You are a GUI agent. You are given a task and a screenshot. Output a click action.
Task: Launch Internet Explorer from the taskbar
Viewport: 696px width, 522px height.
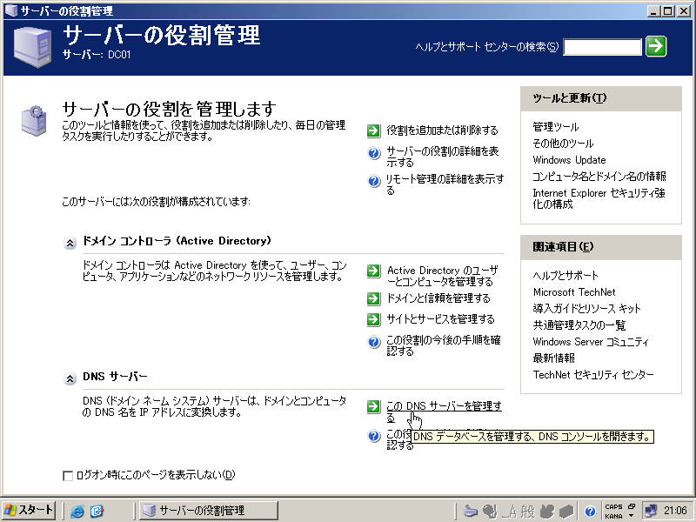coord(77,511)
